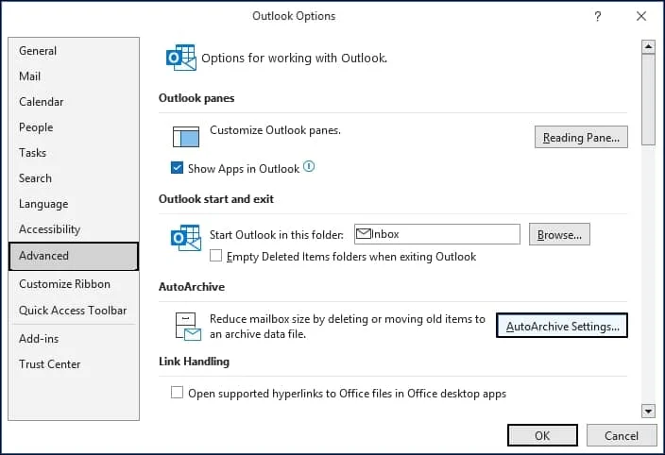Enable Empty Deleted Items folders when exiting
665x455 pixels.
pyautogui.click(x=216, y=256)
